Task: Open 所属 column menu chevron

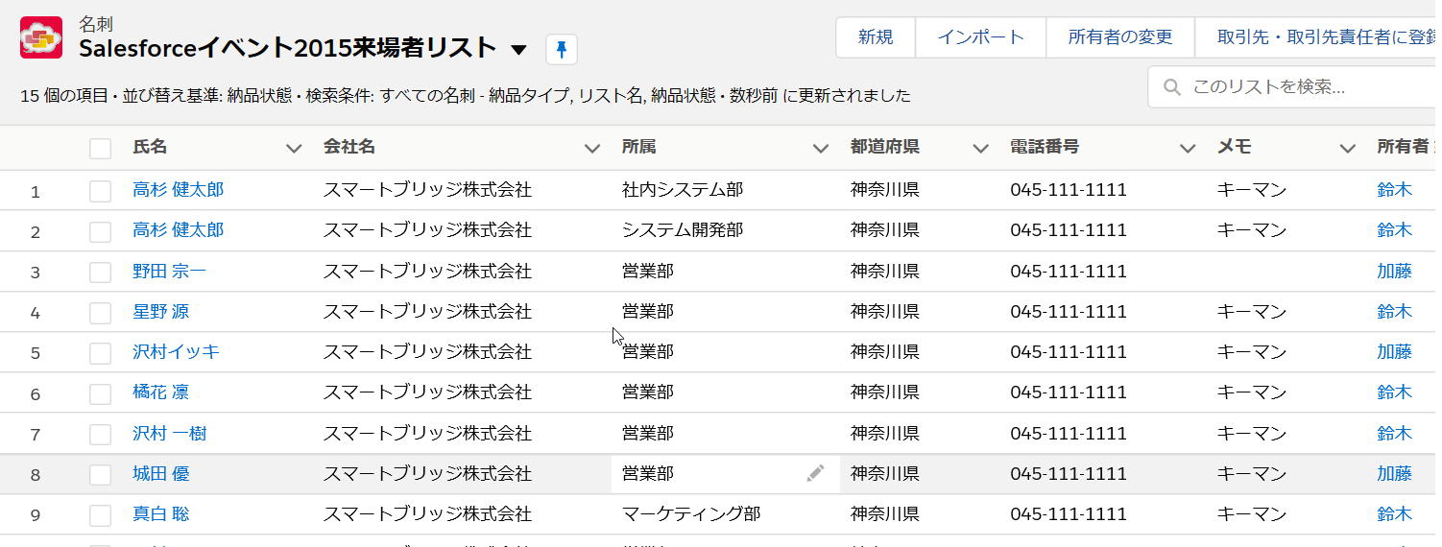Action: pos(820,148)
